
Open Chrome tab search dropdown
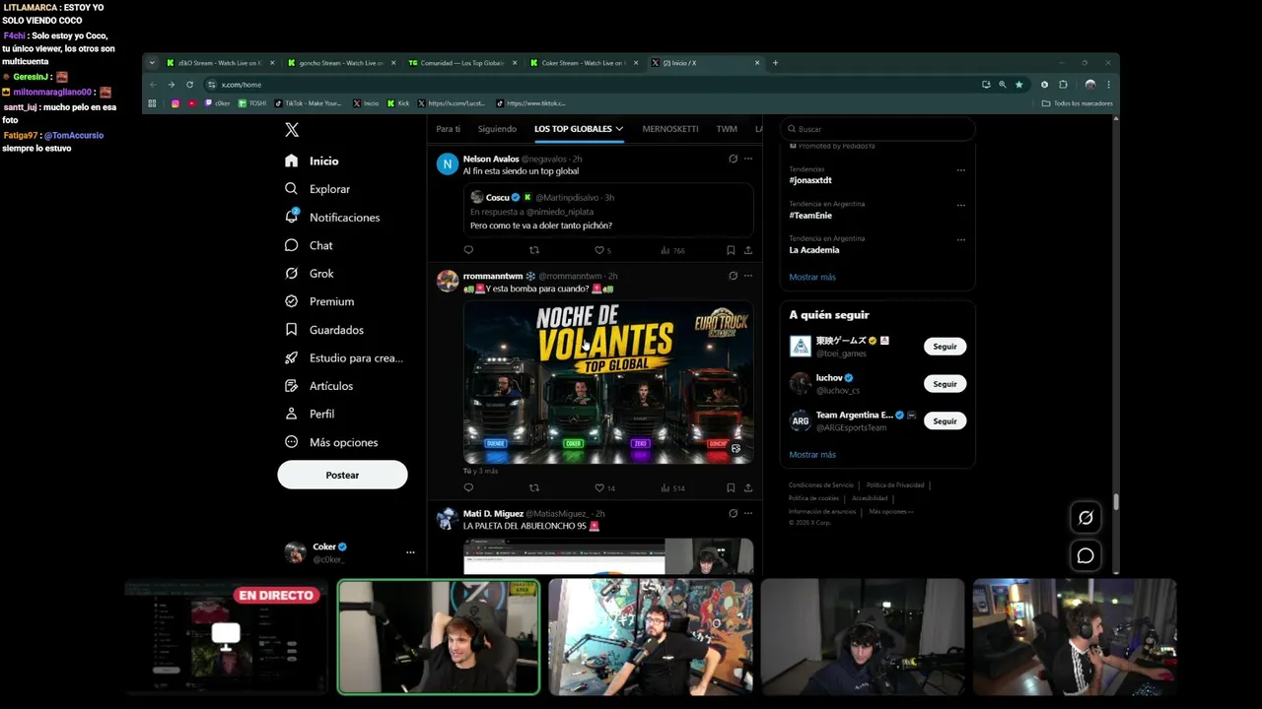point(152,63)
